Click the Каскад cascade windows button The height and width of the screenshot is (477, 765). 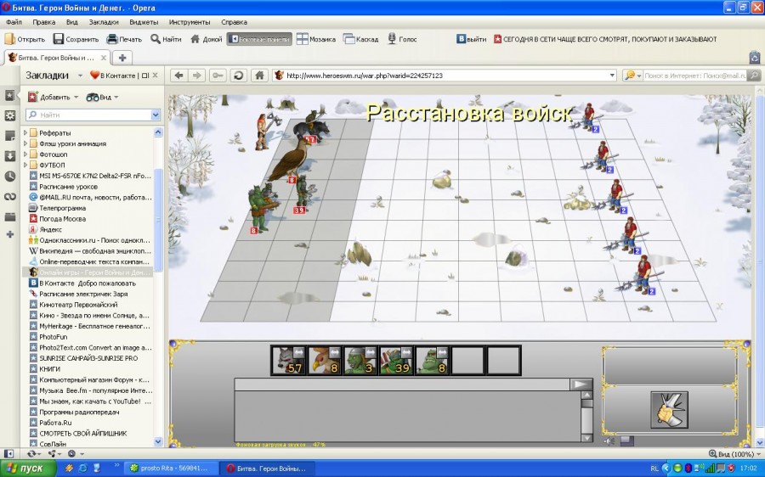(360, 39)
